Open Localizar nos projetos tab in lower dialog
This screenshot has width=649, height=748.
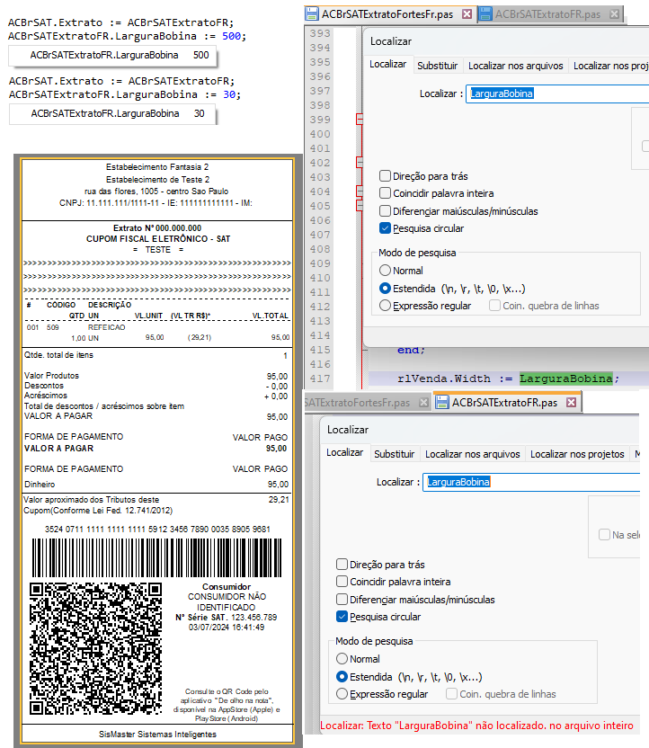click(x=577, y=454)
